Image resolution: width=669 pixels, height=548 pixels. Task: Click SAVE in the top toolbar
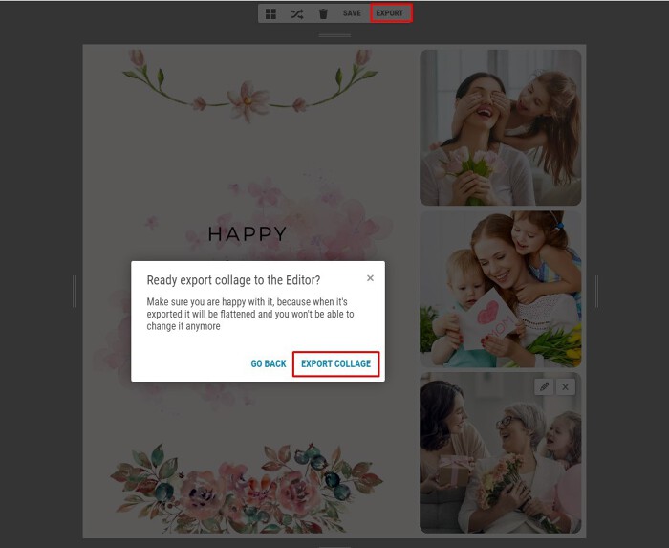[x=352, y=13]
